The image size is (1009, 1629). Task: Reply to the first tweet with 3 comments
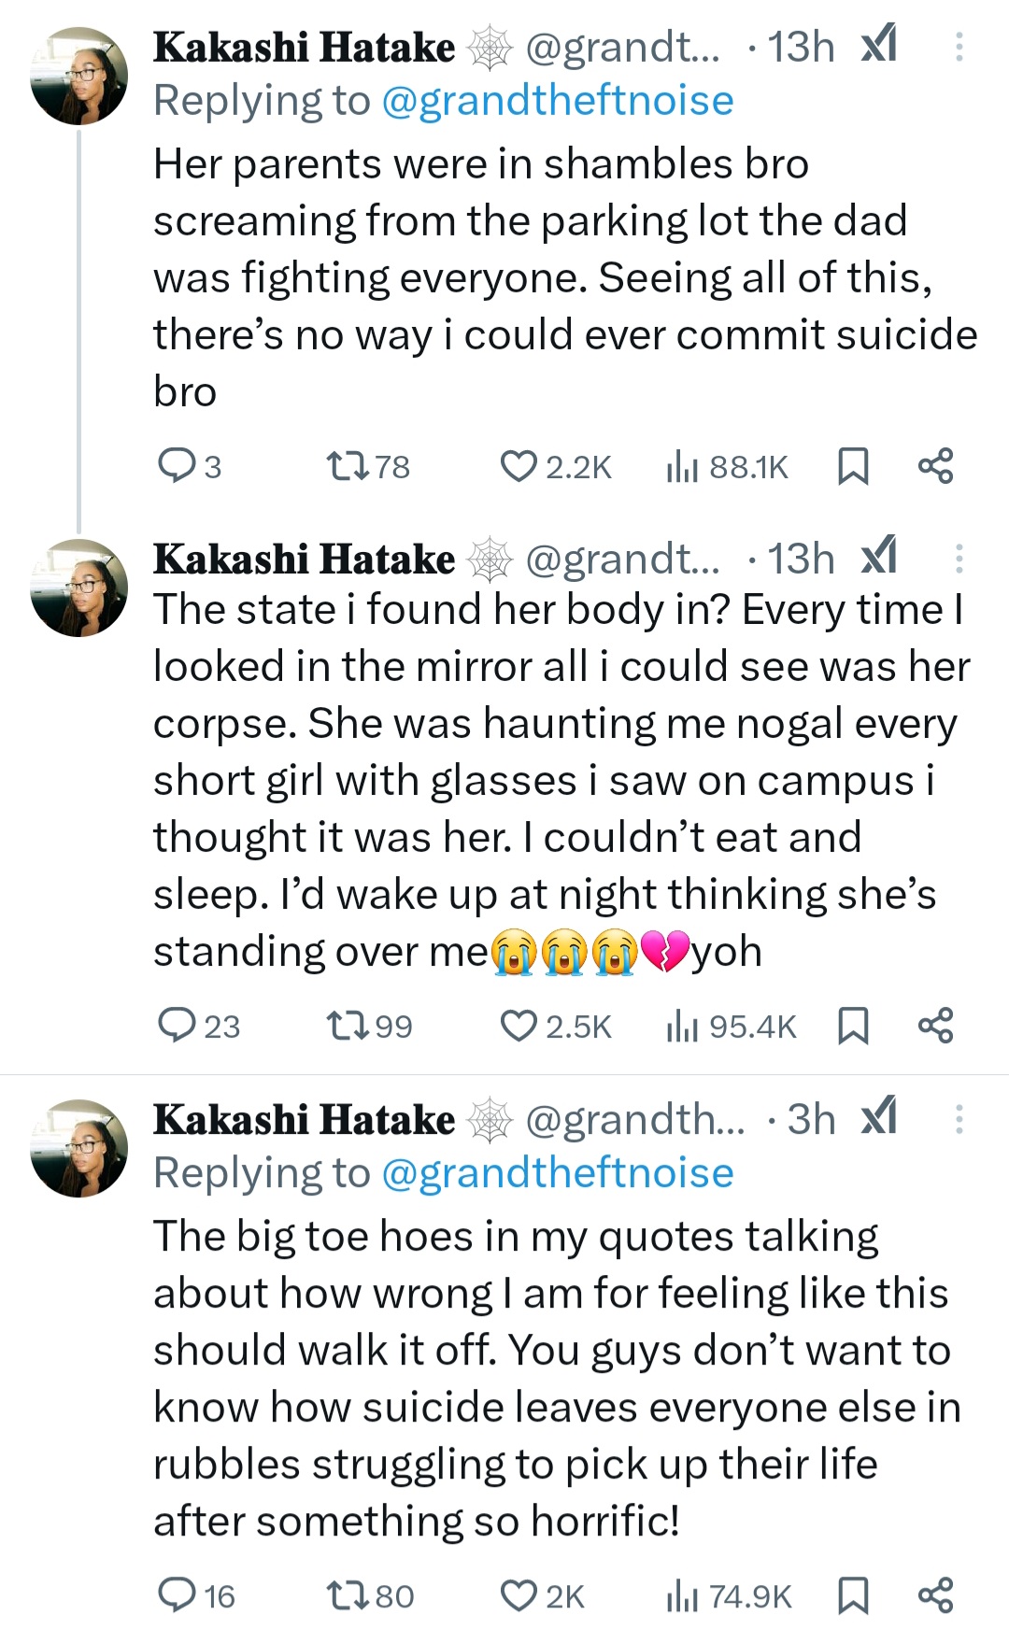click(x=176, y=465)
